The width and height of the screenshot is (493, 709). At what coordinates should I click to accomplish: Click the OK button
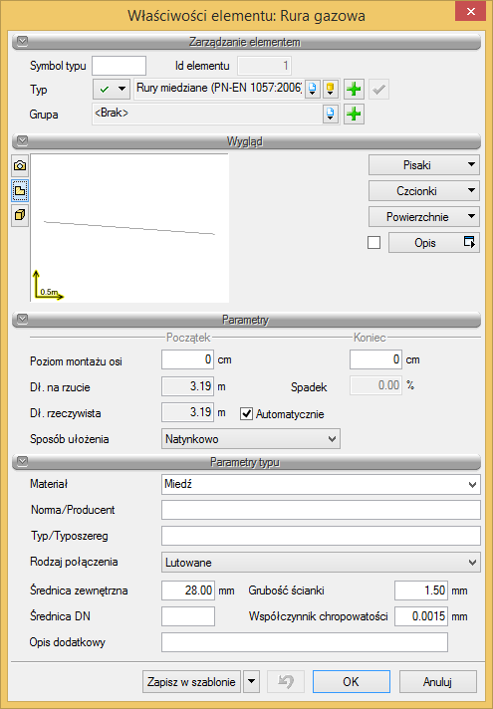pos(351,681)
